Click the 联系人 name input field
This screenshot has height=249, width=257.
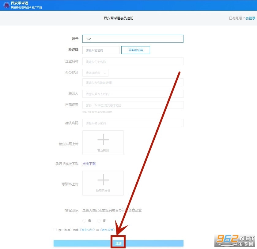point(133,94)
